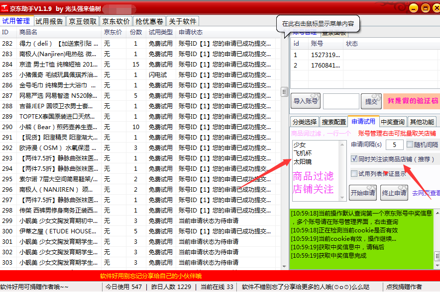
Task: Click the 开始申请 button
Action: pos(363,193)
